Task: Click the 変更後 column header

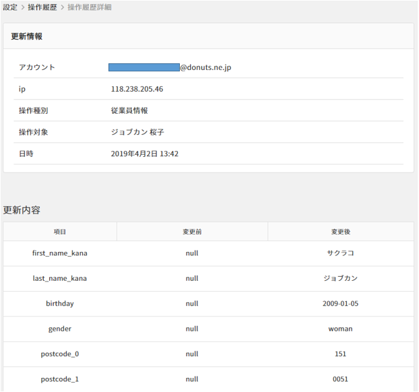Action: (x=340, y=232)
